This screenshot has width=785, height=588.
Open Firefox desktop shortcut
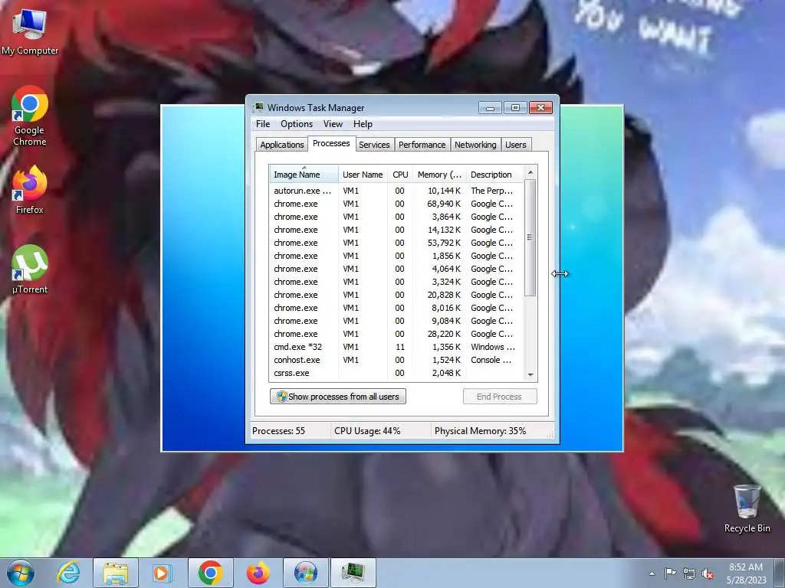[30, 190]
